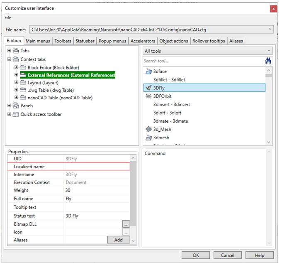The height and width of the screenshot is (263, 282).
Task: Click the binoculars search icon
Action: tap(268, 61)
